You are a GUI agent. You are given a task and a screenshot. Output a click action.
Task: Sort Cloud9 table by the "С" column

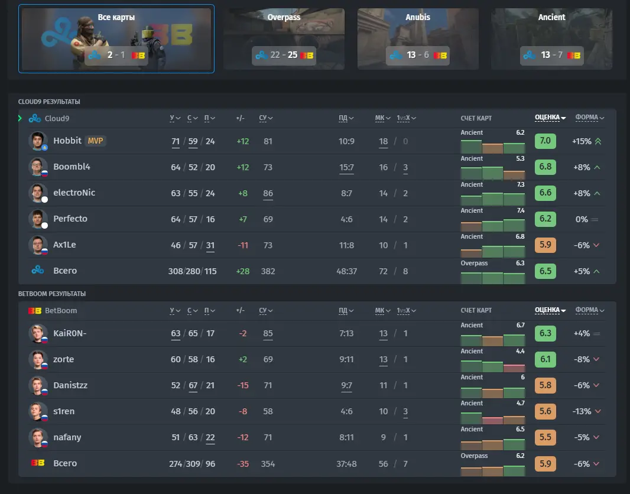point(193,118)
